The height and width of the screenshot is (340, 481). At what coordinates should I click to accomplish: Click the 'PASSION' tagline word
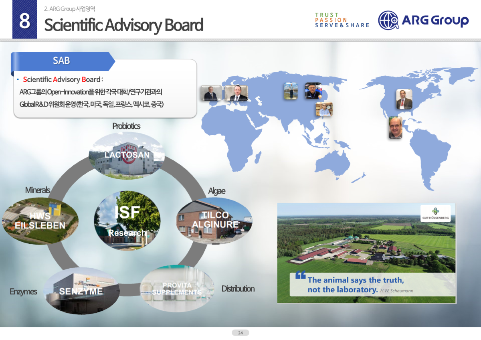tap(331, 20)
